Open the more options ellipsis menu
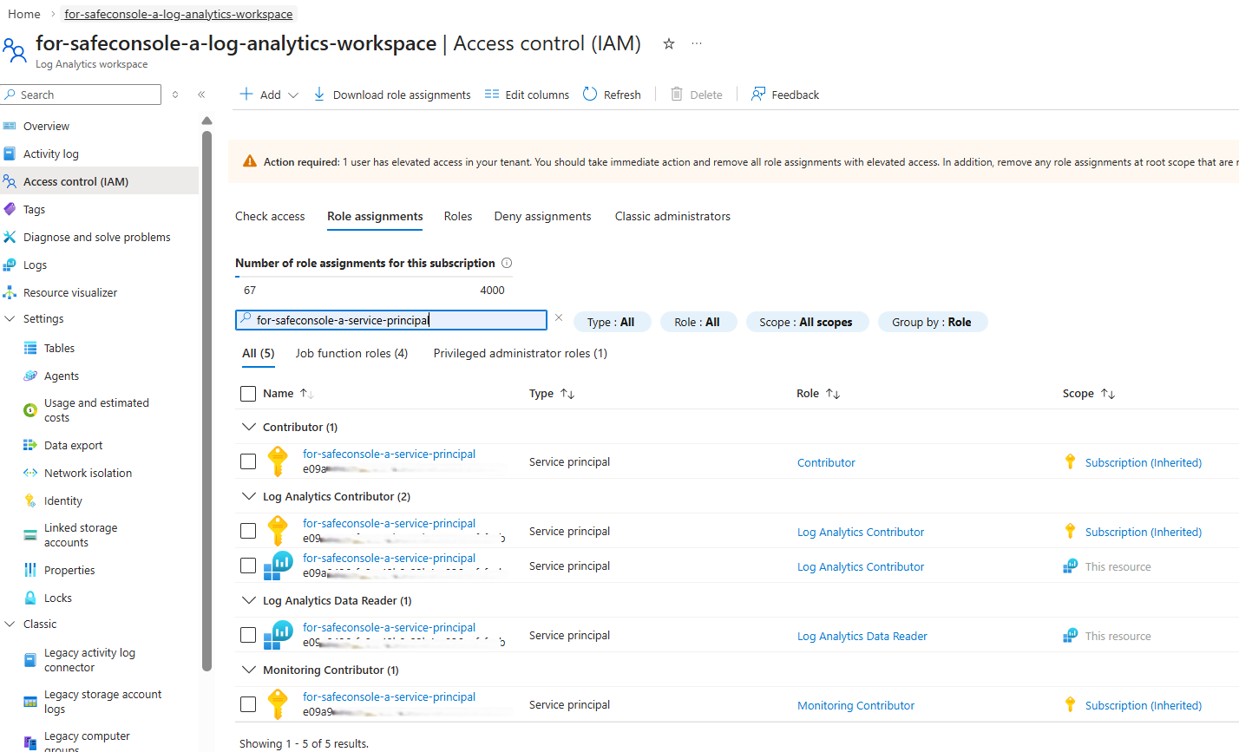The height and width of the screenshot is (752, 1239). (x=697, y=43)
